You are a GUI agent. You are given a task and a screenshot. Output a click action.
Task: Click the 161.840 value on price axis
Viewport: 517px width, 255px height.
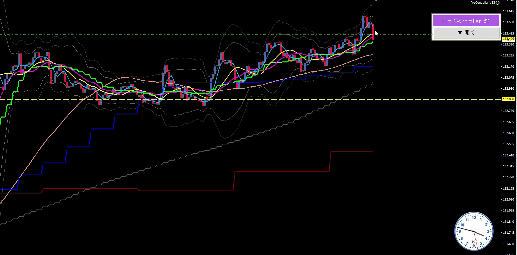(x=508, y=222)
